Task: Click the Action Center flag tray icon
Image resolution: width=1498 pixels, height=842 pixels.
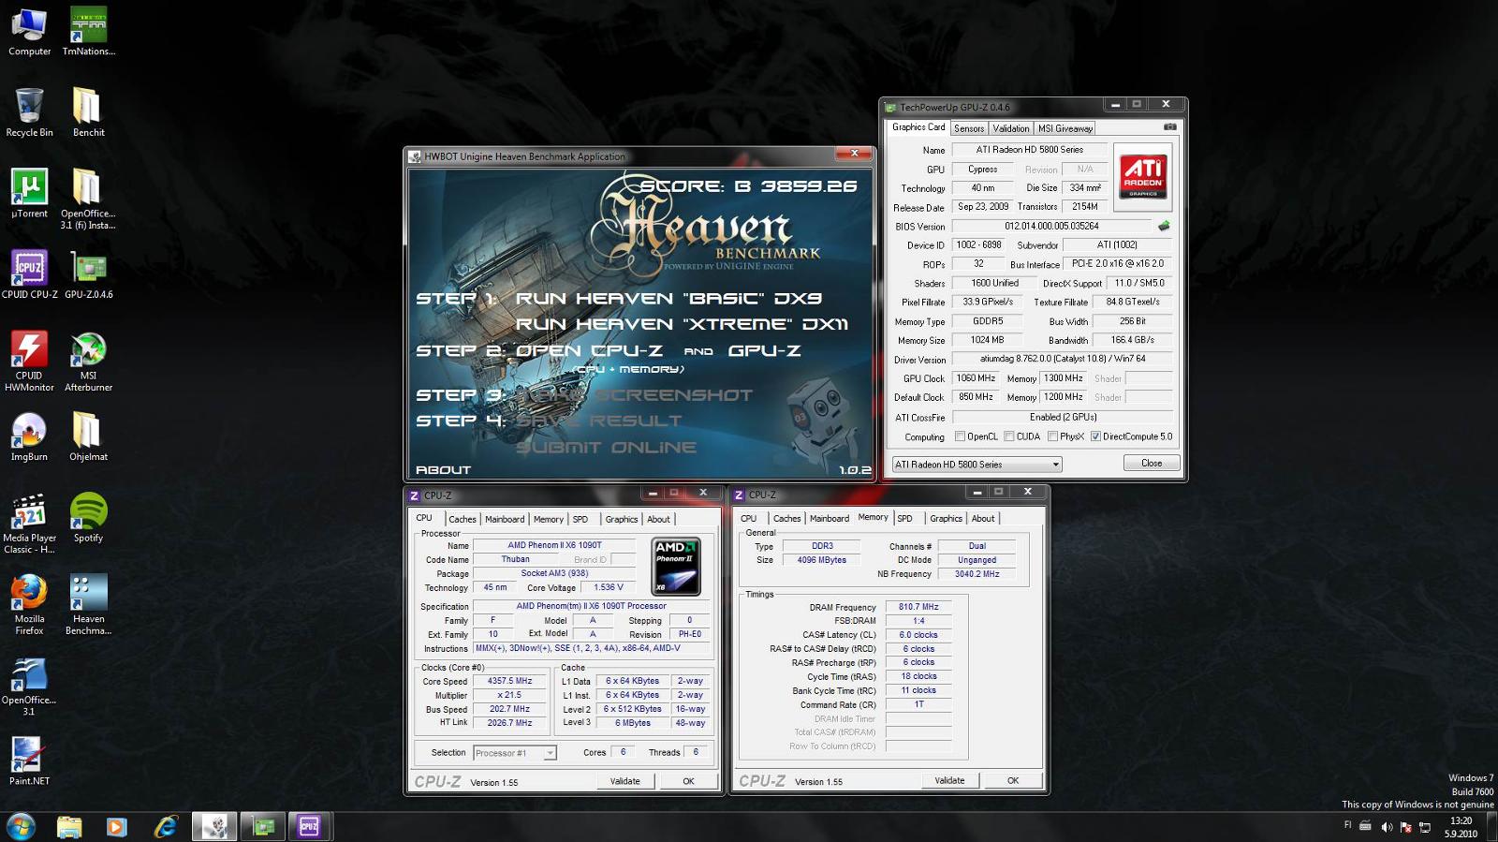Action: tap(1405, 827)
